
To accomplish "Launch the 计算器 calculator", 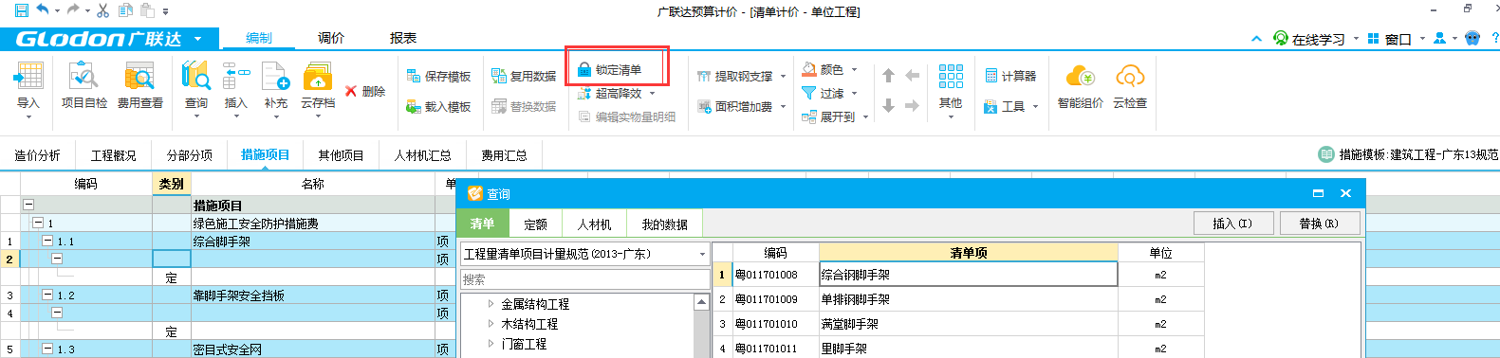I will (x=1010, y=77).
